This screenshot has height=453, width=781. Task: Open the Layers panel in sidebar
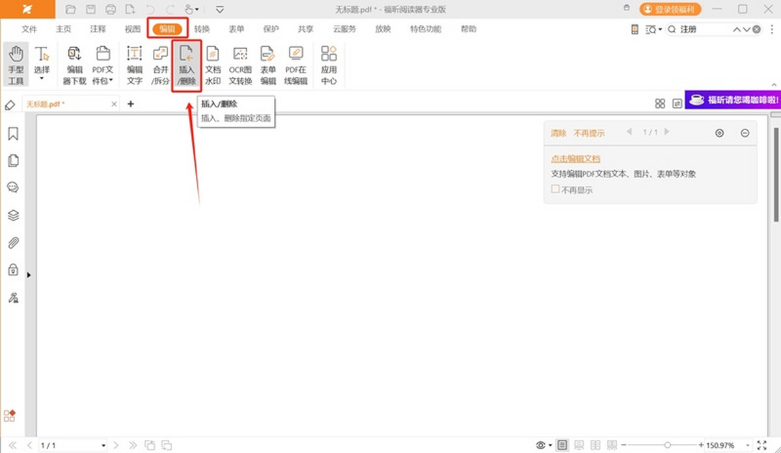[x=13, y=215]
